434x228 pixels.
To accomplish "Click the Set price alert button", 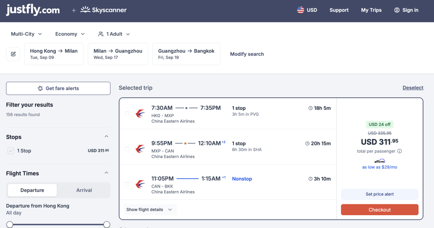I will (379, 194).
